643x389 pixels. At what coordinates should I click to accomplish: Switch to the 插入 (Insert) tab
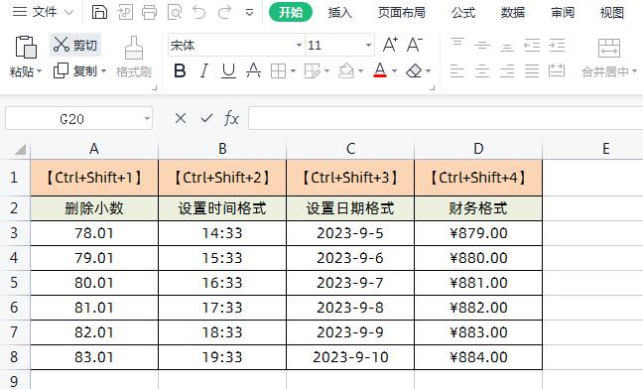tap(340, 13)
